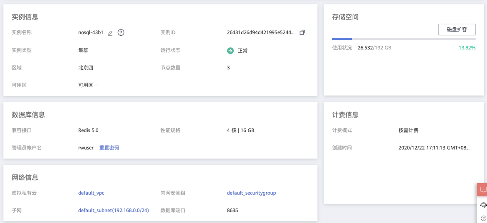Open the default_vpc link

(91, 193)
